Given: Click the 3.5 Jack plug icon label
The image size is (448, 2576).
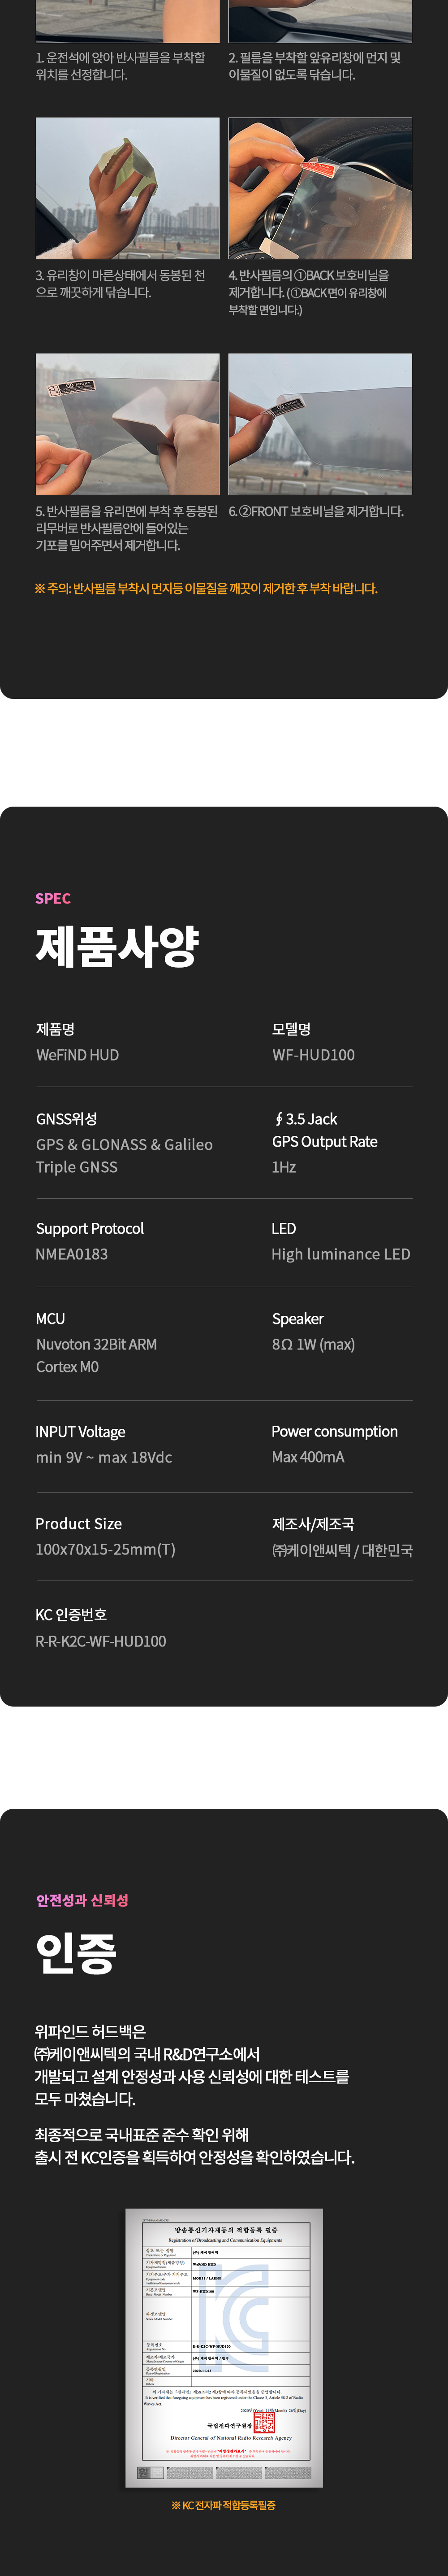Looking at the screenshot, I should click(306, 1119).
